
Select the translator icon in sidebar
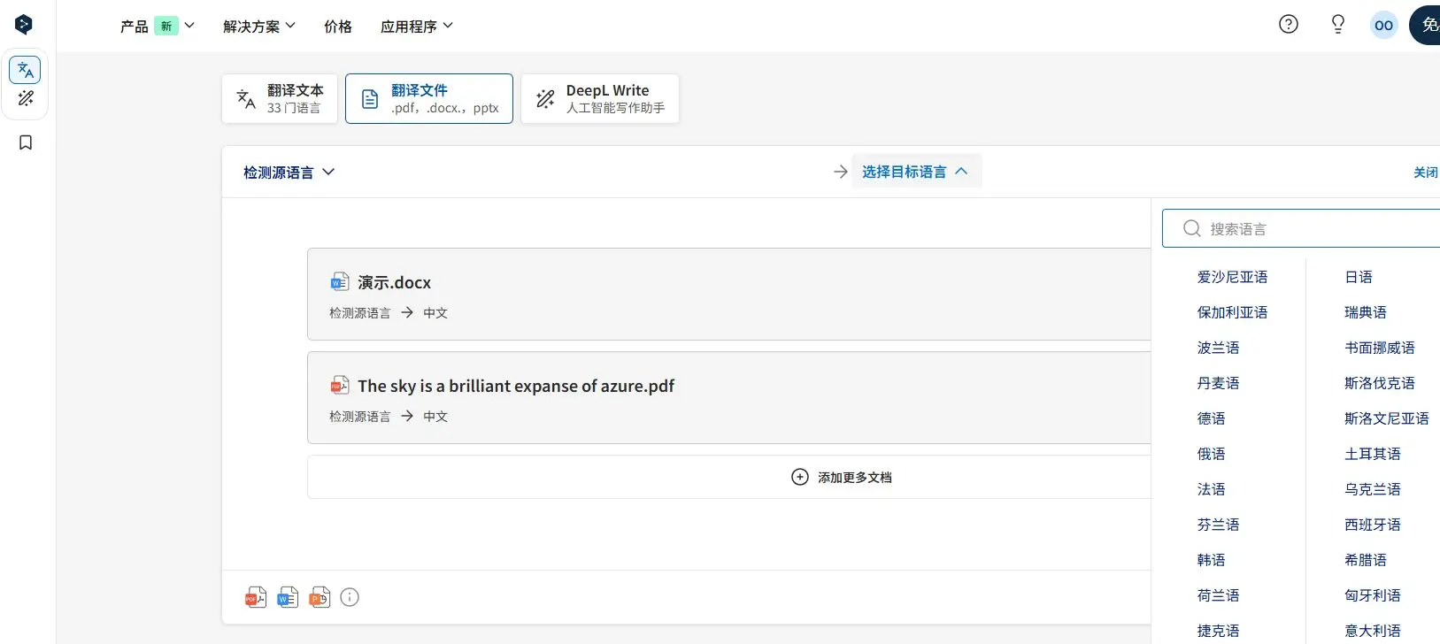tap(25, 70)
